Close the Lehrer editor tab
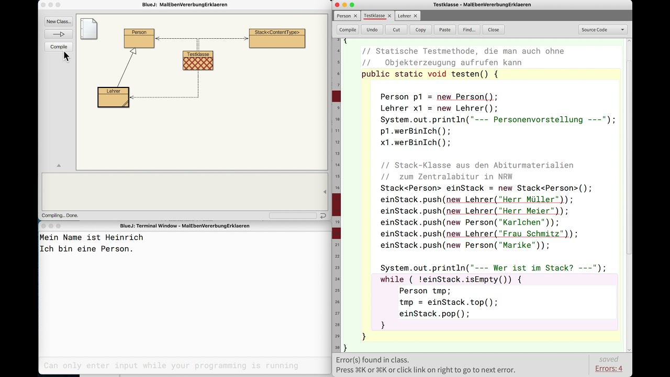The height and width of the screenshot is (377, 670). (415, 16)
